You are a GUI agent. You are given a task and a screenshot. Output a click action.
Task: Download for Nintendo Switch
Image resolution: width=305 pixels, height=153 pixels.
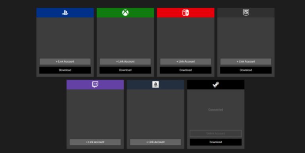point(186,70)
